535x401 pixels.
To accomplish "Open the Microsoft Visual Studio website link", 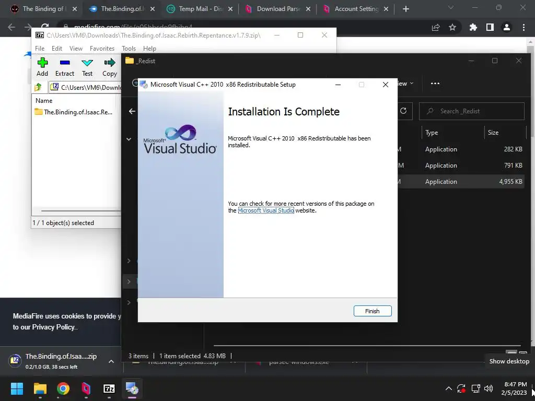I will [266, 210].
